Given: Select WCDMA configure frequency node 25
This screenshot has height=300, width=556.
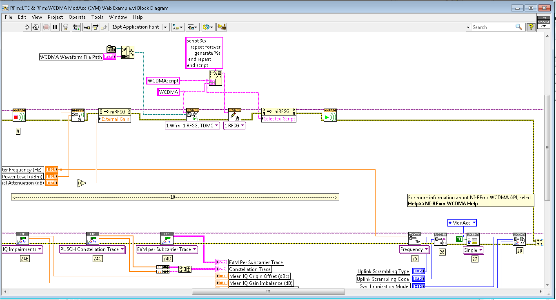Looking at the screenshot, I should pos(415,239).
